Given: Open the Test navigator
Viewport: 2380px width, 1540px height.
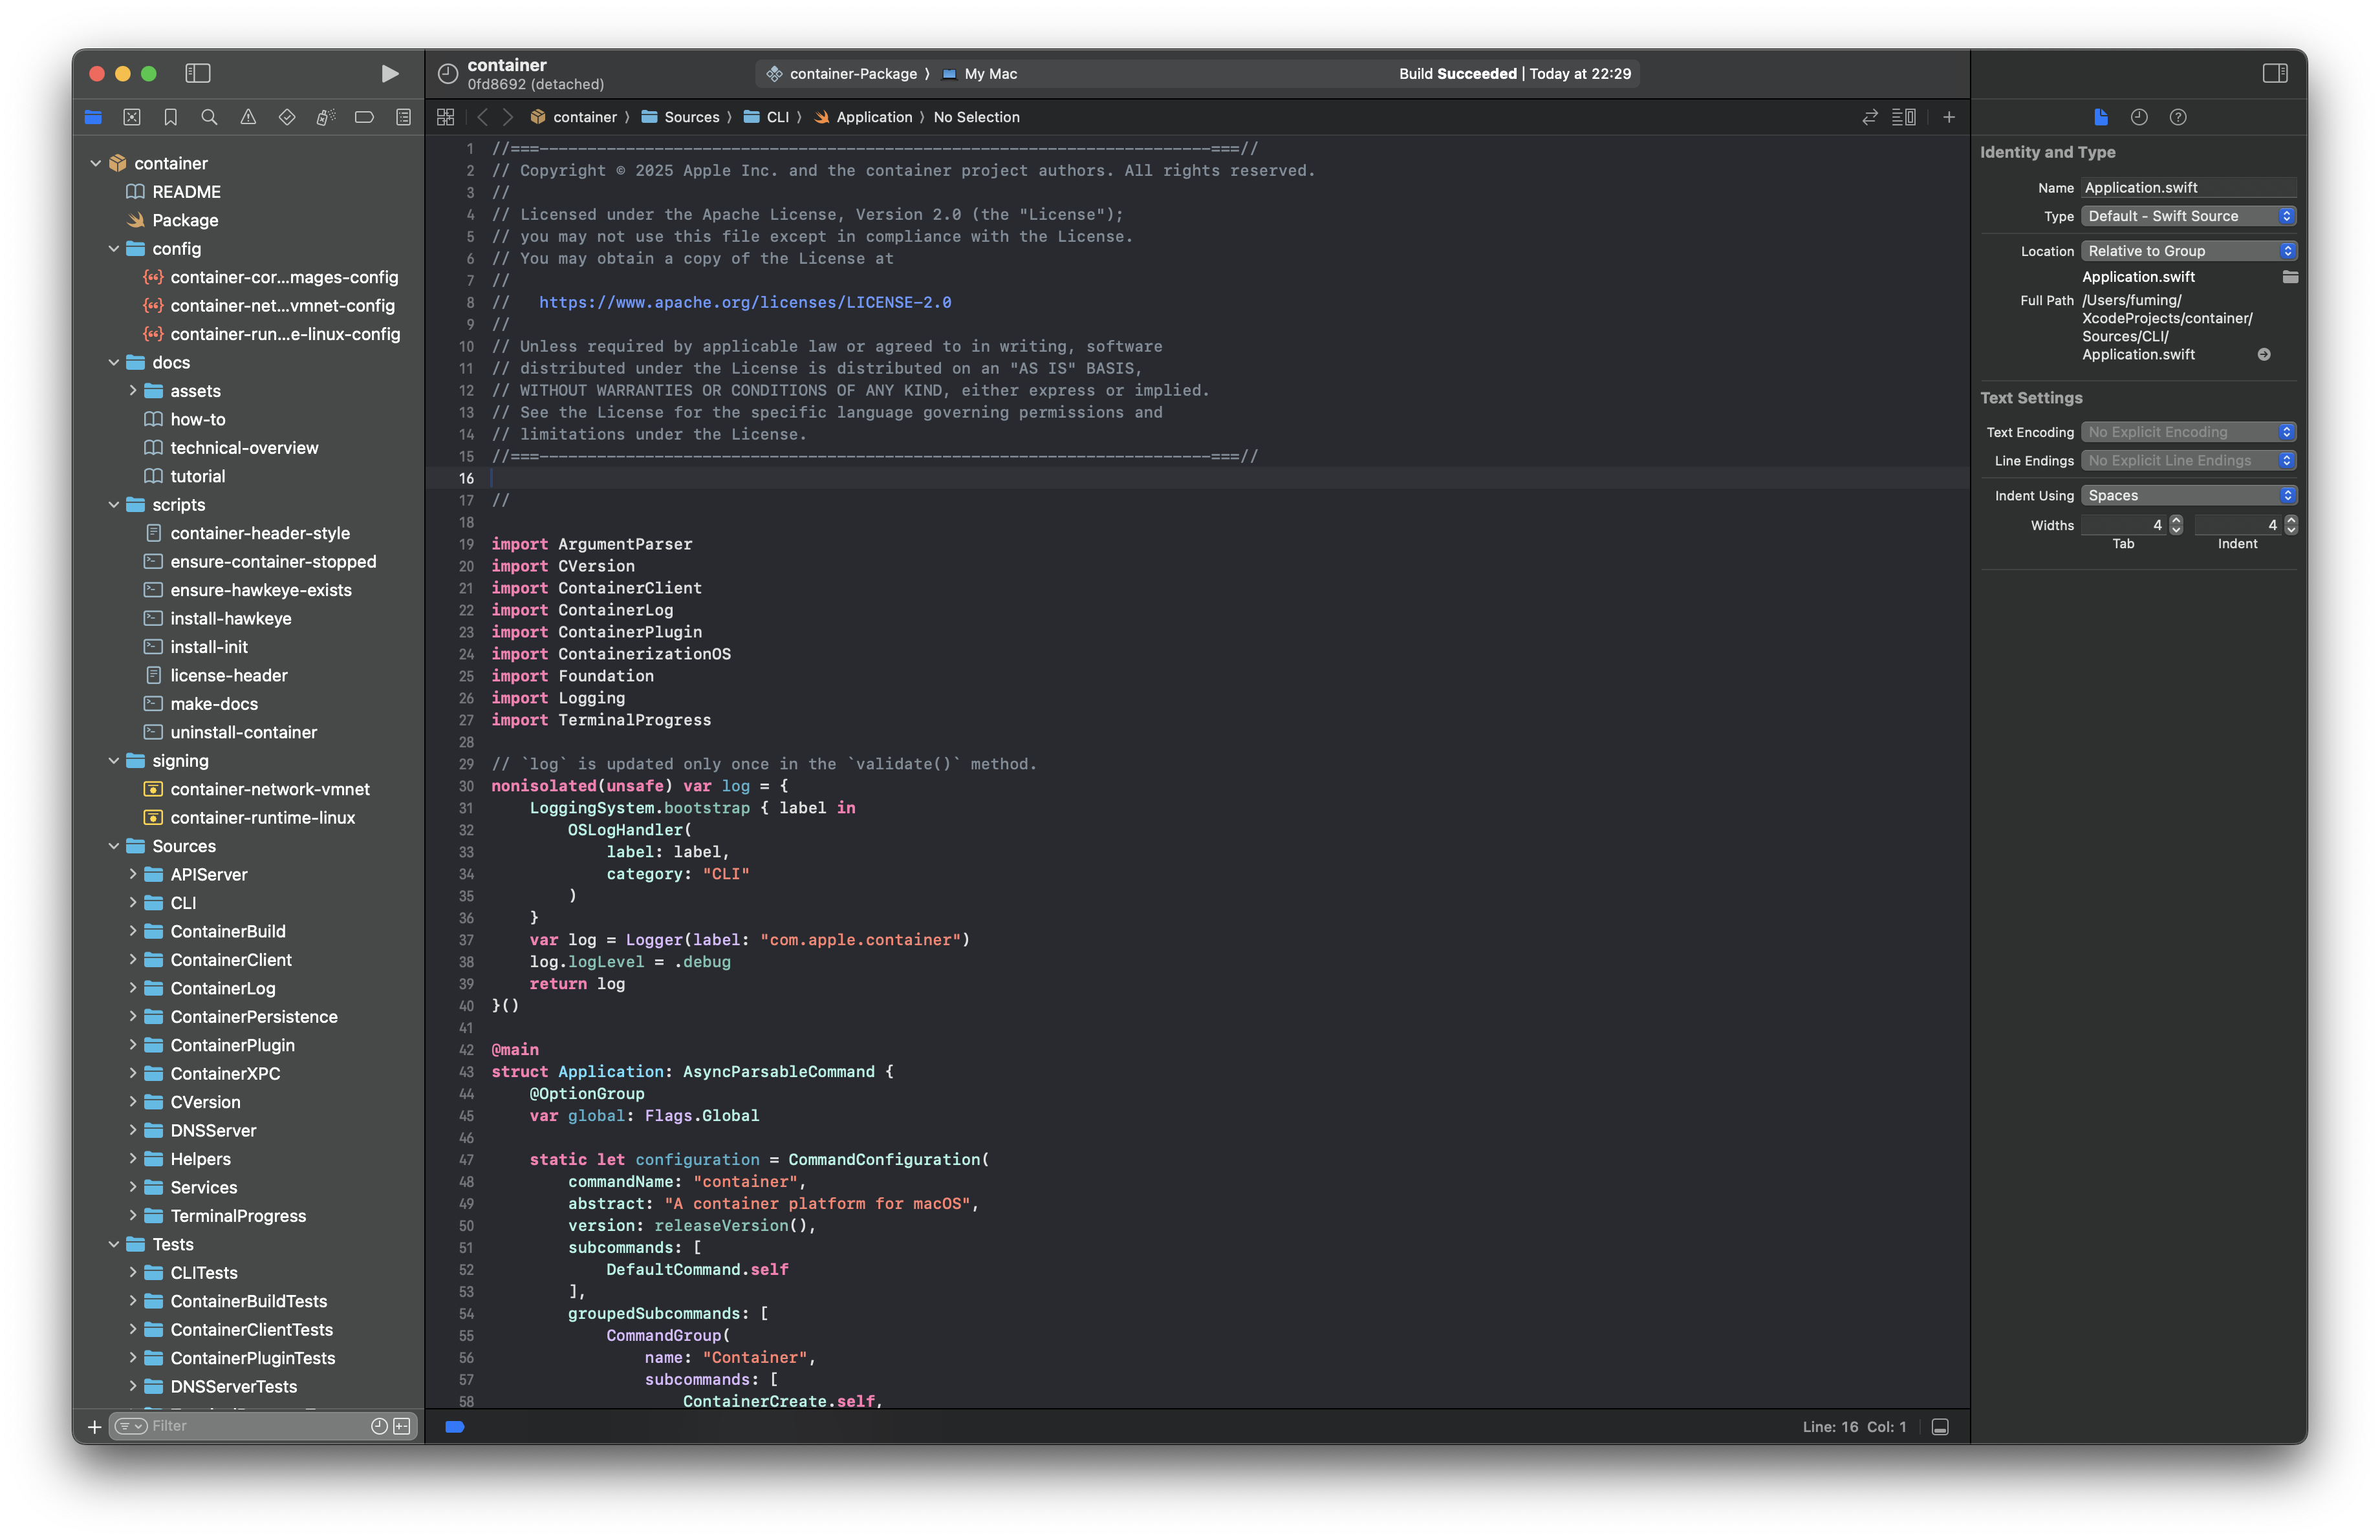Looking at the screenshot, I should click(287, 117).
